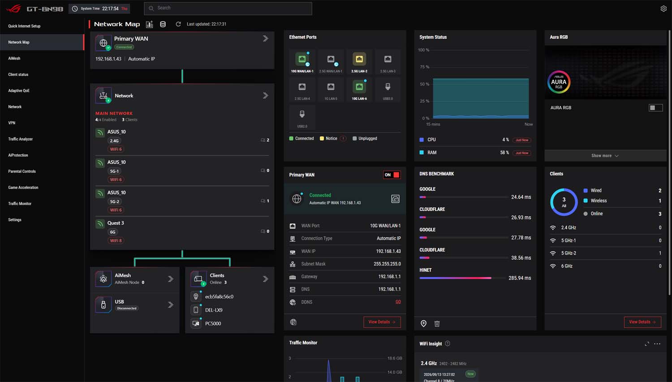
Task: Click the ROG logo in the top-left corner
Action: pyautogui.click(x=13, y=9)
